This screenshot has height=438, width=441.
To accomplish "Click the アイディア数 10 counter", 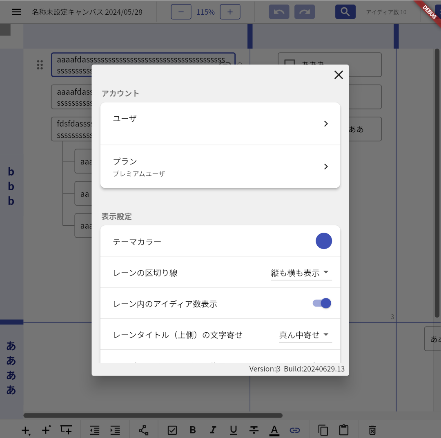I will point(386,12).
